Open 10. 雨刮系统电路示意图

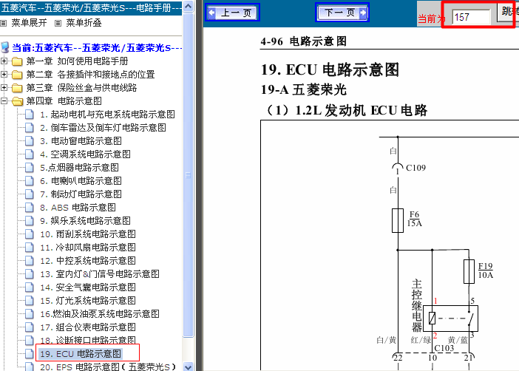(x=88, y=234)
